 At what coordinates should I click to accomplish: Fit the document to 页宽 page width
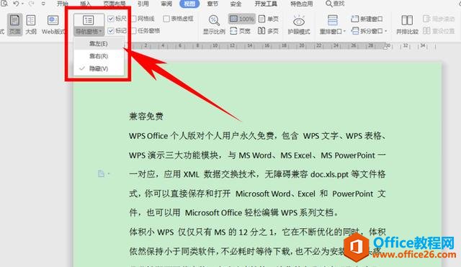[241, 31]
